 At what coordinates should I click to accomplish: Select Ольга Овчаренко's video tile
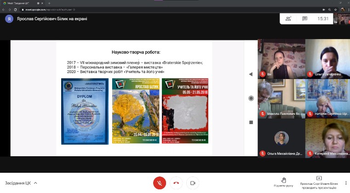click(x=327, y=58)
